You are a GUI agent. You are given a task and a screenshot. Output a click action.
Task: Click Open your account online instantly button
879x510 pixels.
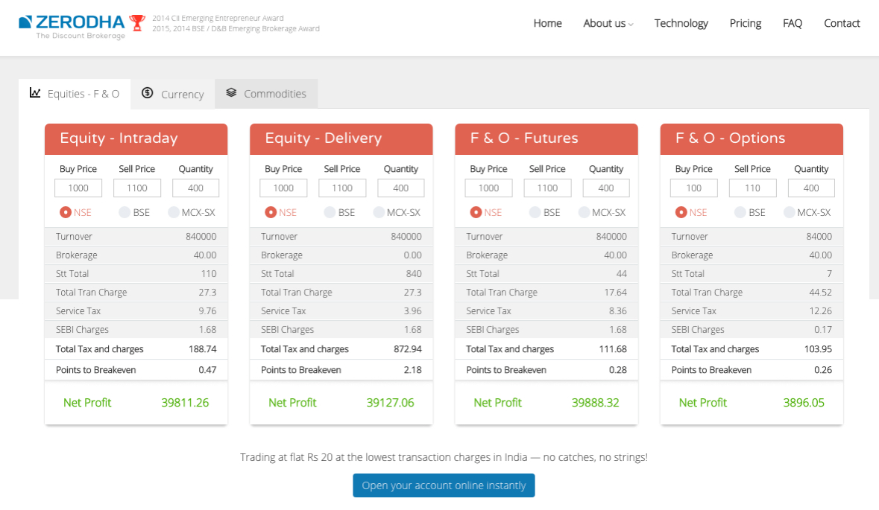444,485
